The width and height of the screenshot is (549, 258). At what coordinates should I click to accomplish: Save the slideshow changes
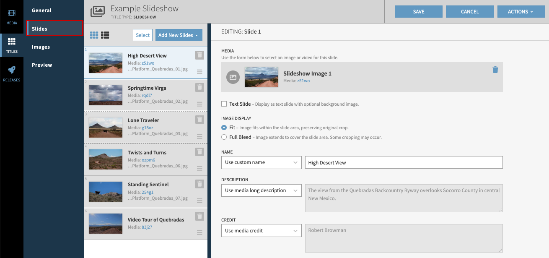(418, 11)
